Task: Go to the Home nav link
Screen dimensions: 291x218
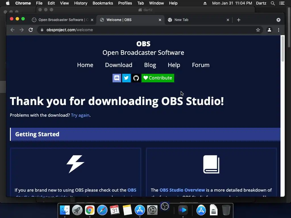Action: 85,65
